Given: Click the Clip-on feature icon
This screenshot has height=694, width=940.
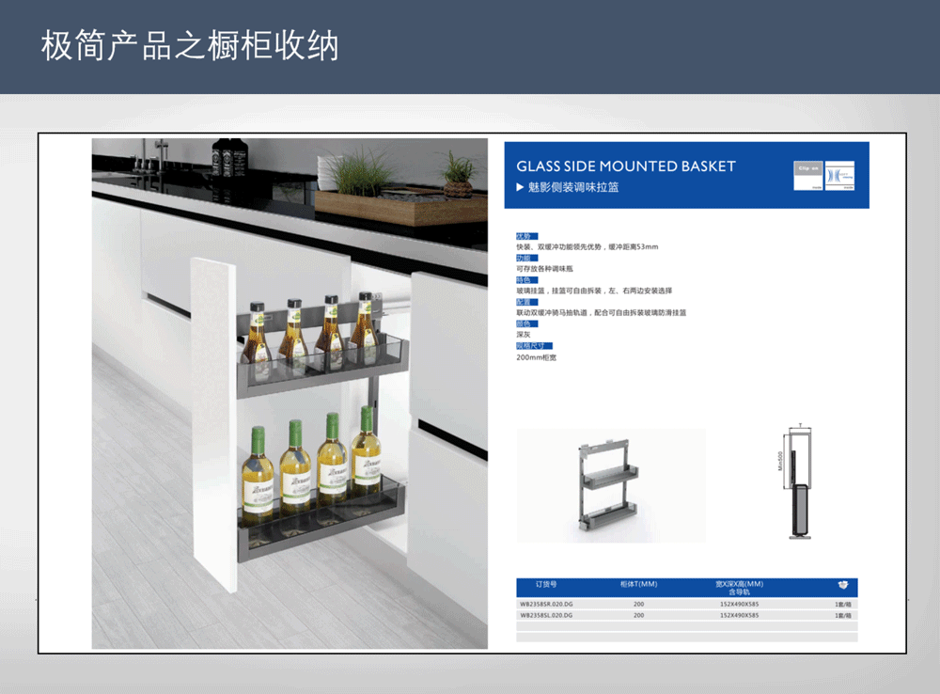Looking at the screenshot, I should [808, 175].
